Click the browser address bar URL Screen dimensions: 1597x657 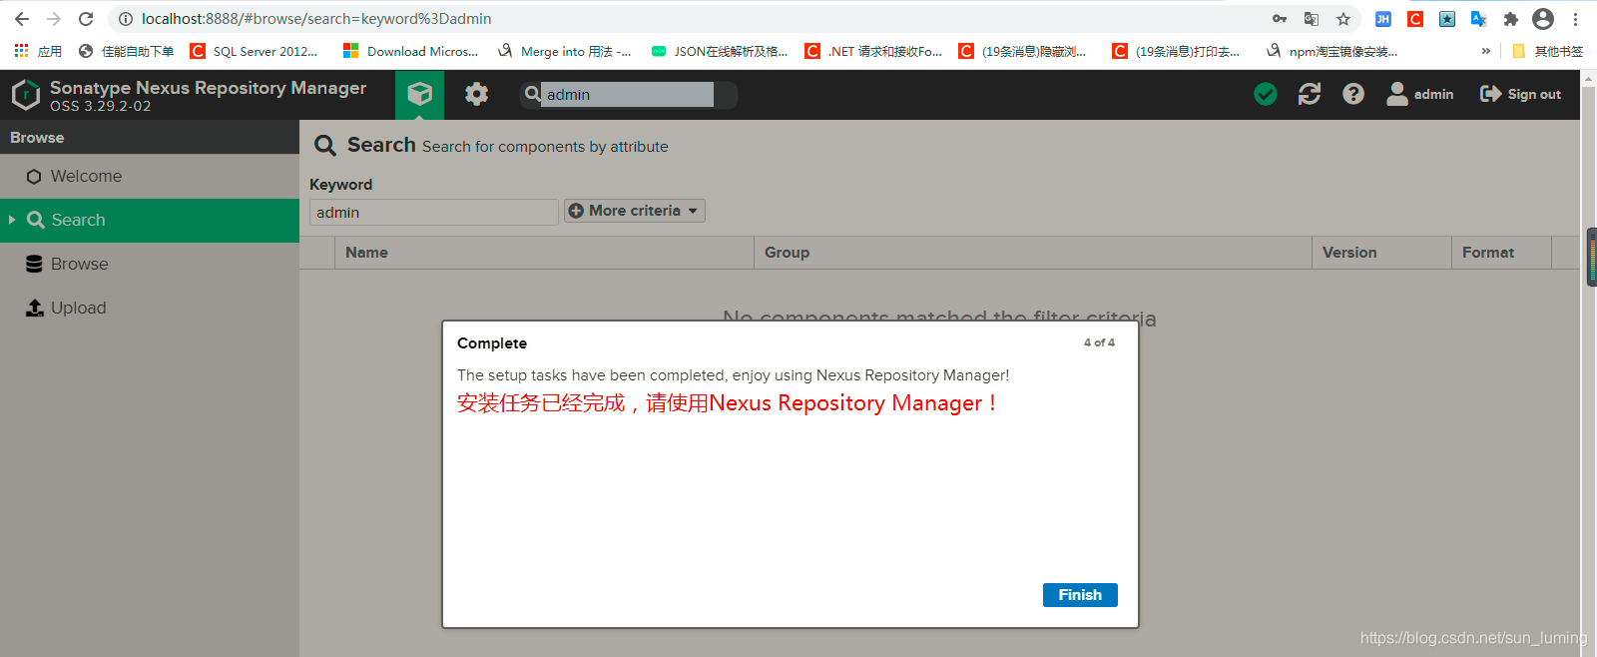click(316, 19)
